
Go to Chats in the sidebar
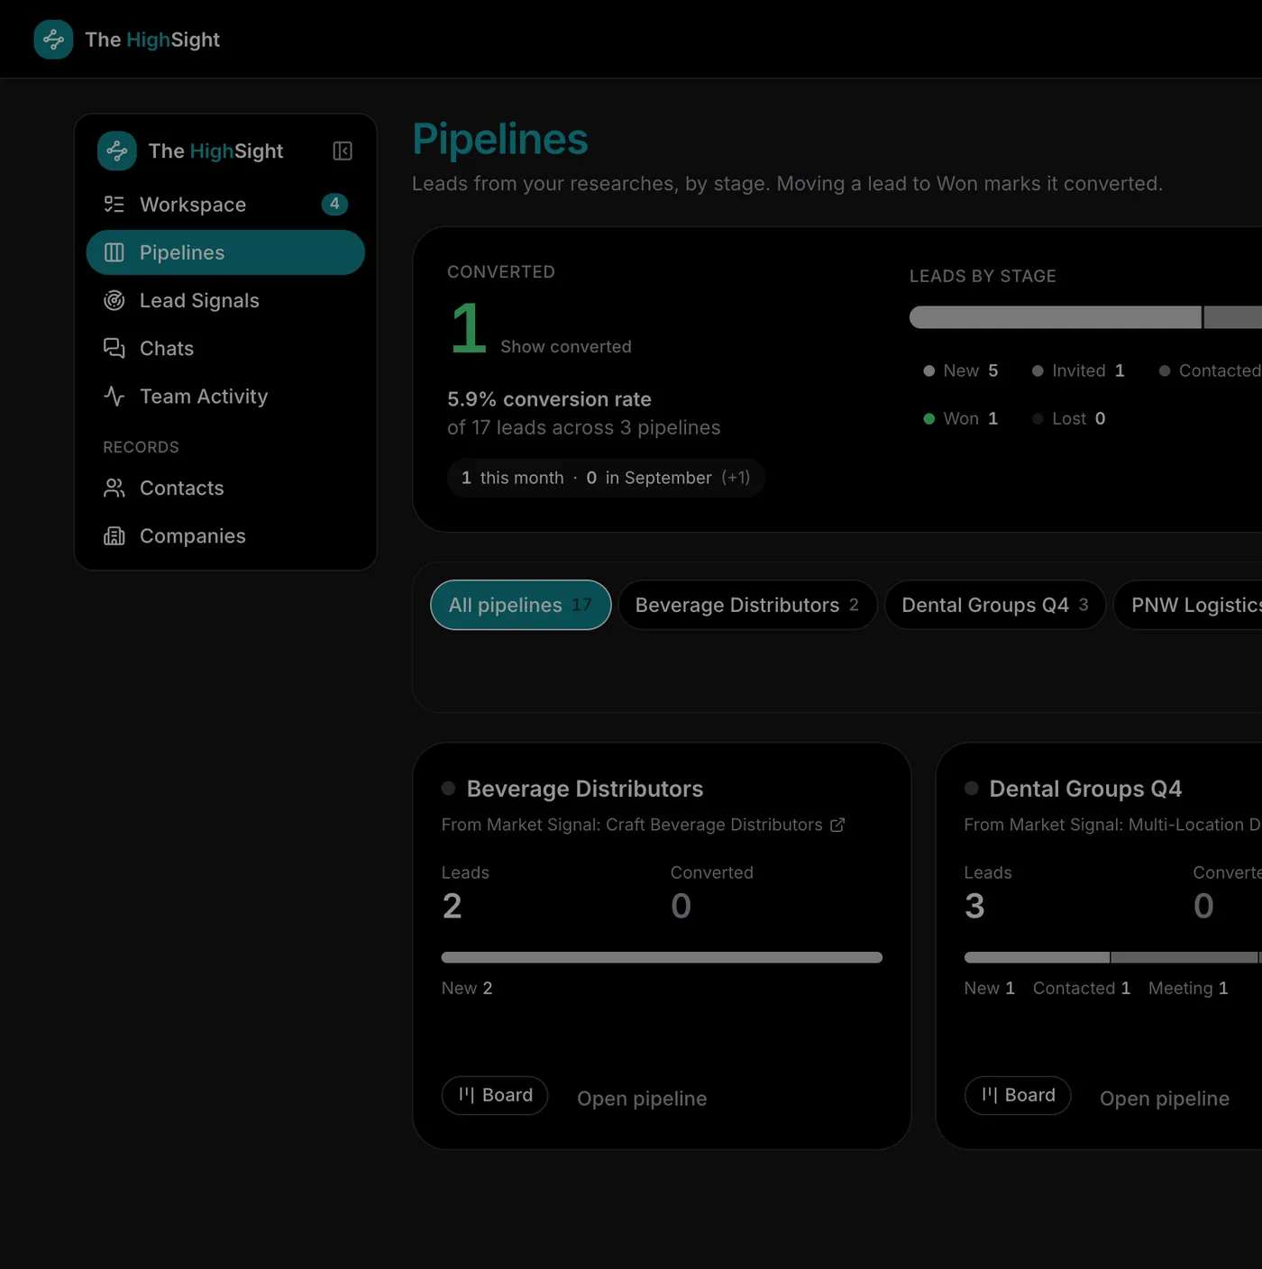click(x=225, y=348)
